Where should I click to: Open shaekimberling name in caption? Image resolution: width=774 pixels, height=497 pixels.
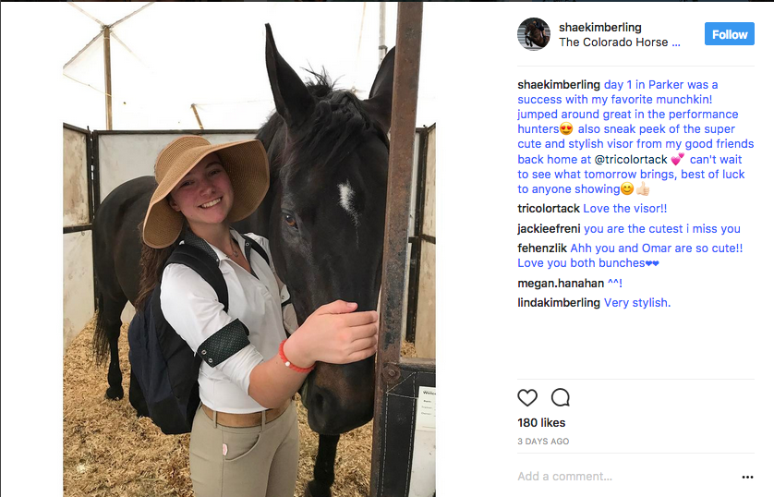pyautogui.click(x=558, y=85)
